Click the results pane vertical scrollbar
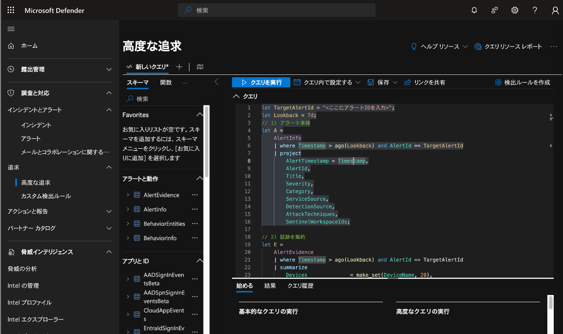 click(550, 303)
